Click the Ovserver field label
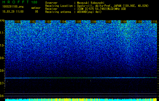The width and height of the screenshot is (159, 101). point(51,3)
